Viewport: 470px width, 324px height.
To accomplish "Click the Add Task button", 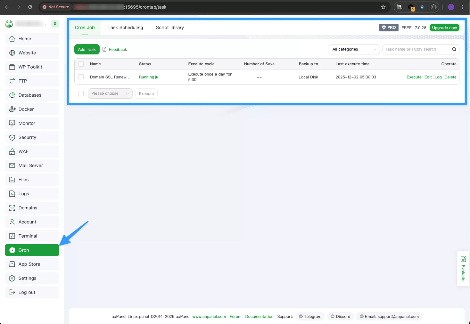I will coord(87,49).
